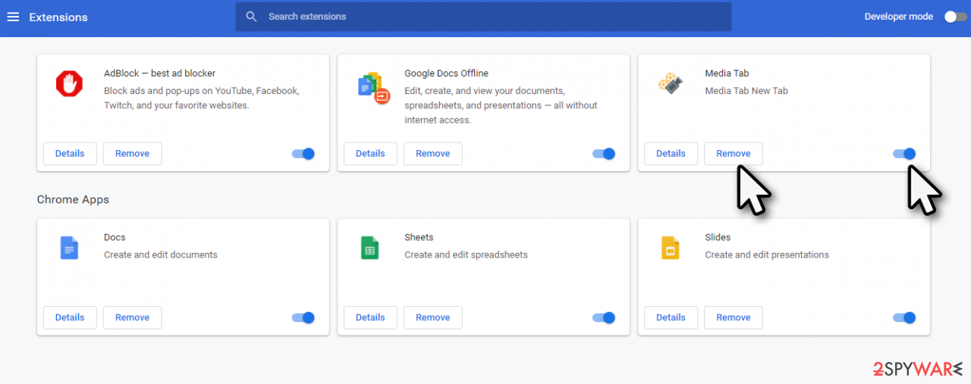Click 'Create and edit documents' text
The image size is (971, 384).
coord(161,255)
